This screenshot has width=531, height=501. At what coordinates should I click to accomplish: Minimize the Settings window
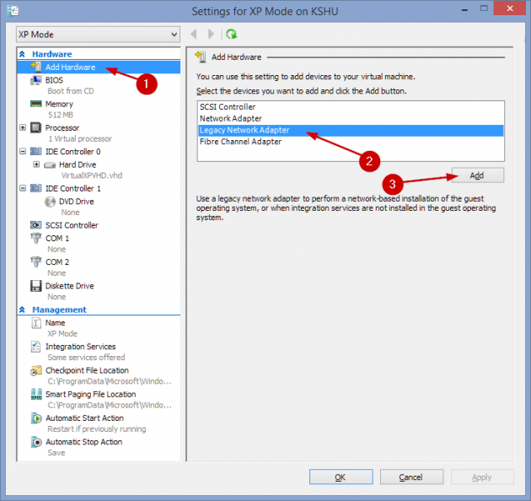pyautogui.click(x=464, y=10)
